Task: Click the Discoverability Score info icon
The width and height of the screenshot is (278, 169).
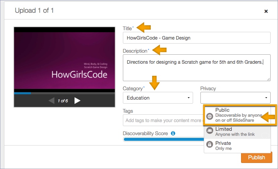Action: [173, 133]
